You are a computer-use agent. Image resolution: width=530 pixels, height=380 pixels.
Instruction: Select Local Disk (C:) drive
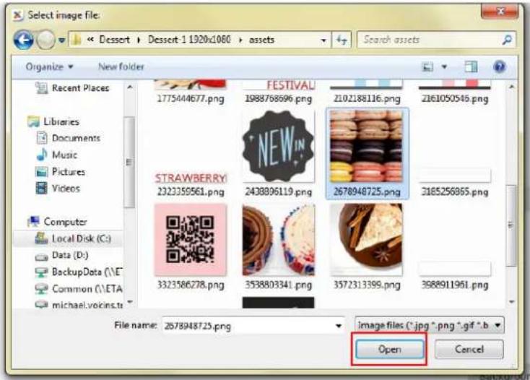tap(81, 238)
